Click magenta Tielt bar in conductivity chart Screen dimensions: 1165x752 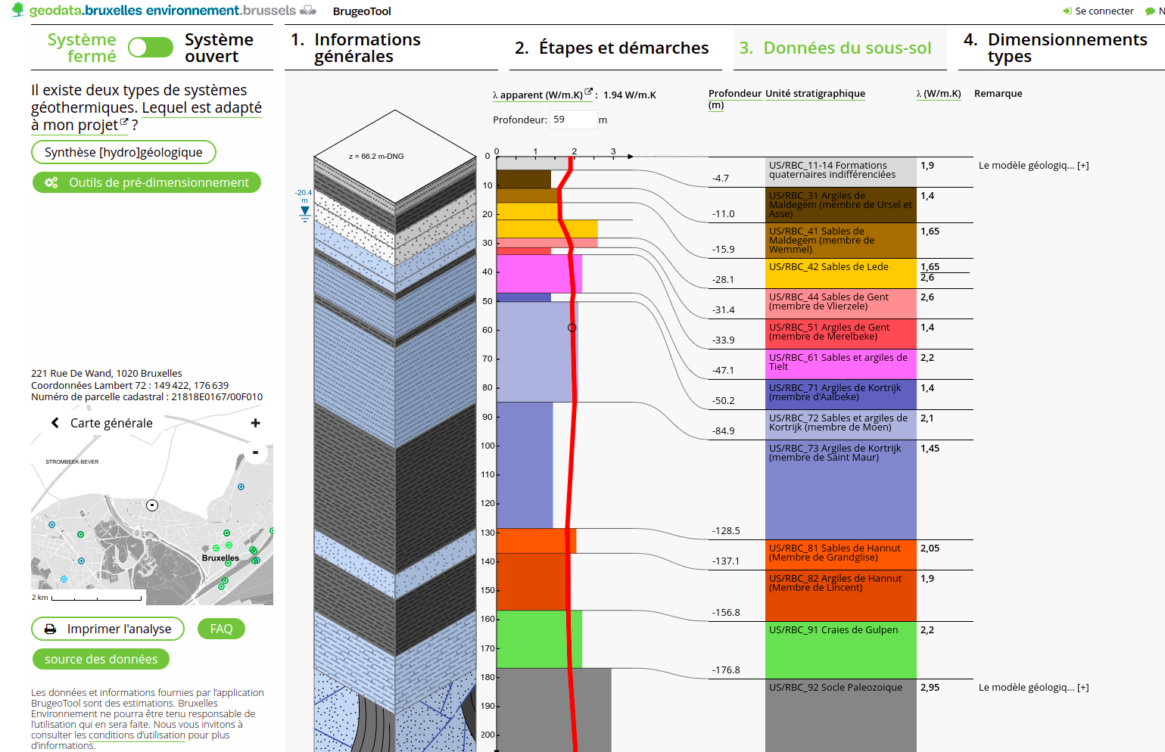(x=539, y=274)
